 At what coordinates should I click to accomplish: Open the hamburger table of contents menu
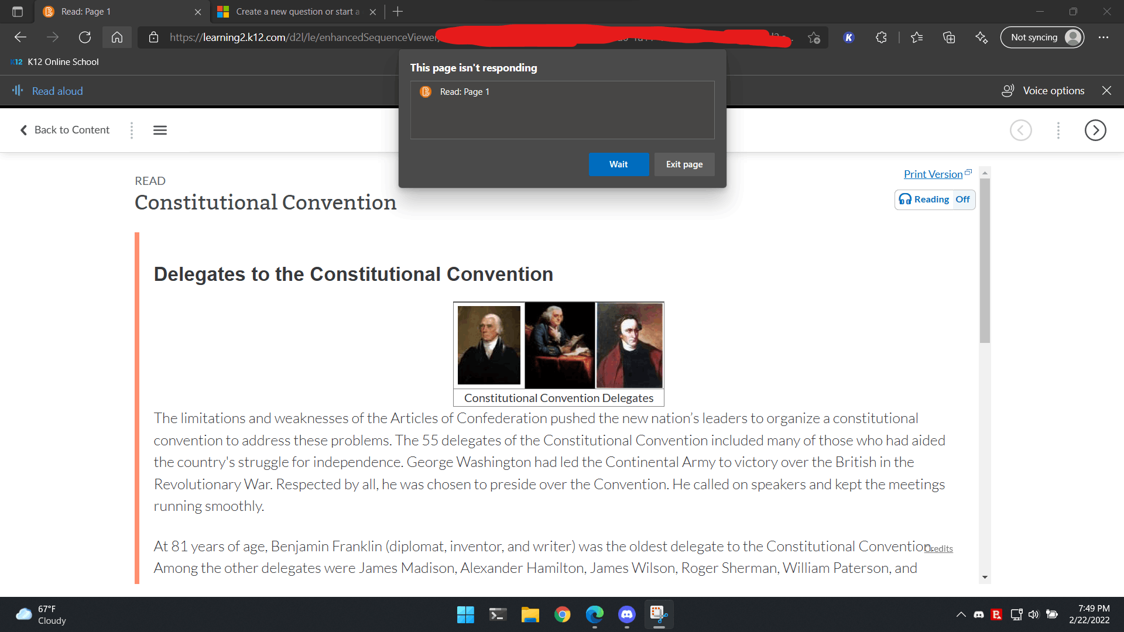[x=160, y=130]
